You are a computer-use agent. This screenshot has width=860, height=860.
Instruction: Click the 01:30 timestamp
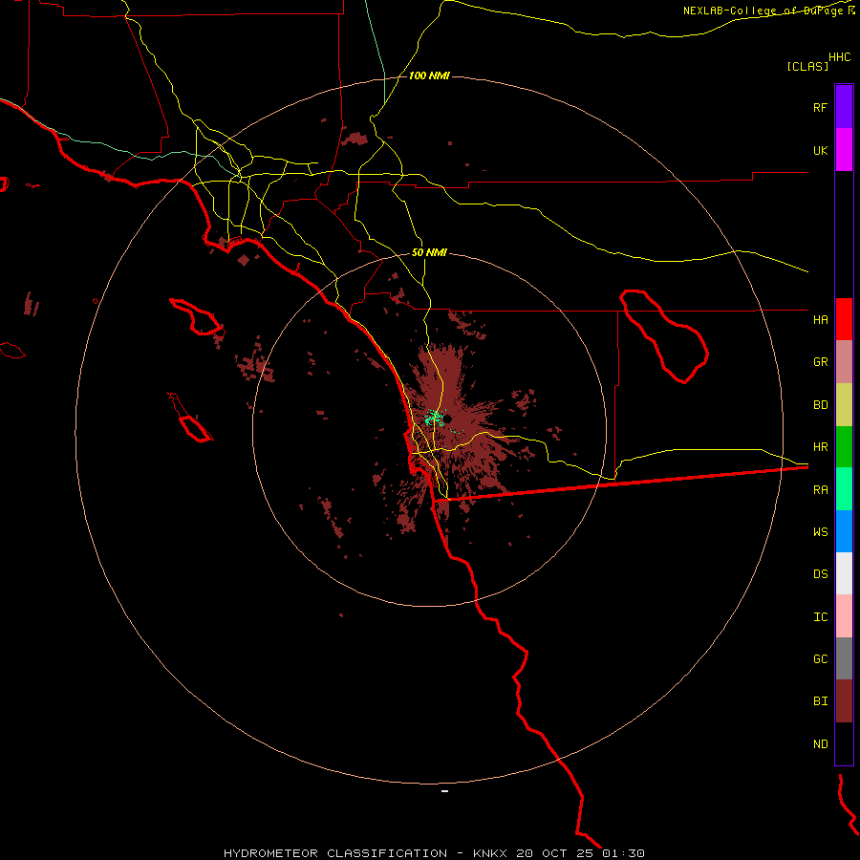tap(623, 853)
